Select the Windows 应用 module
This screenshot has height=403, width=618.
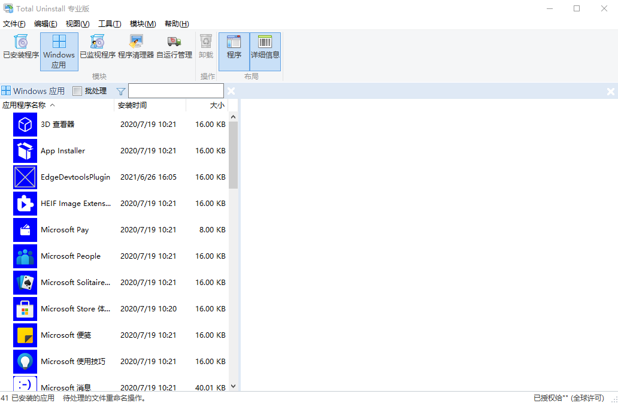[x=59, y=51]
